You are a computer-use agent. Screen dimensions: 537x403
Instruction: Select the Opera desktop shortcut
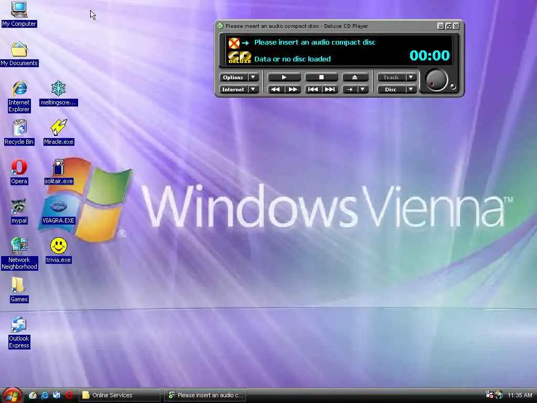[19, 172]
